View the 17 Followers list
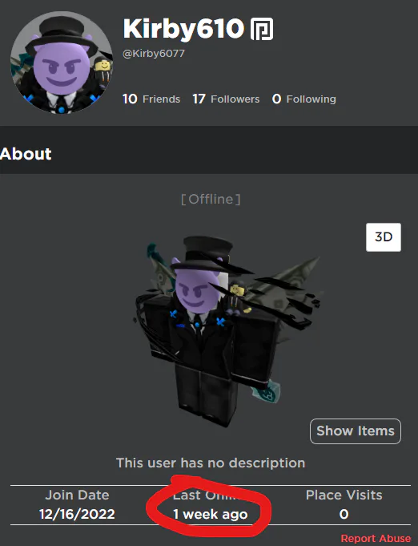Image resolution: width=418 pixels, height=546 pixels. pos(226,99)
